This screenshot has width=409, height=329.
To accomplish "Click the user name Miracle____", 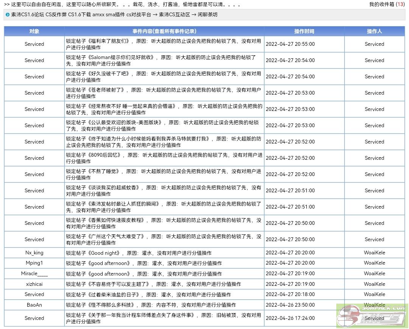I will (34, 274).
